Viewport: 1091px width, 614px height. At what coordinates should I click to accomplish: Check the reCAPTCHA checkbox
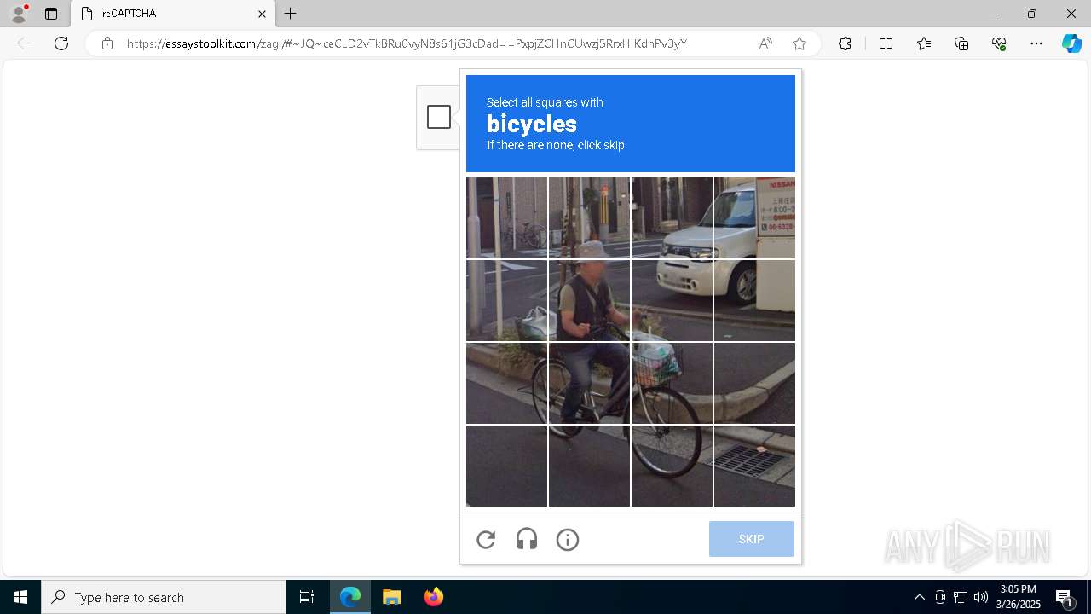(x=439, y=117)
